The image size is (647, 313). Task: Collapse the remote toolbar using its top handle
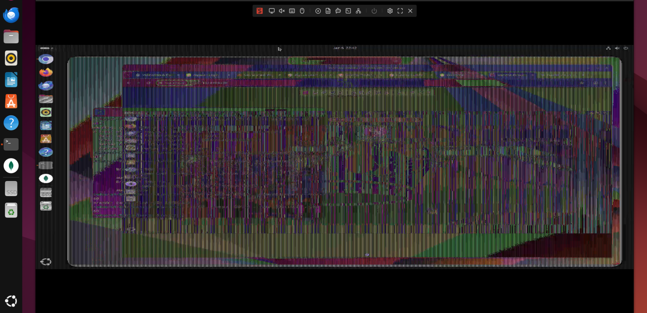coord(45,48)
